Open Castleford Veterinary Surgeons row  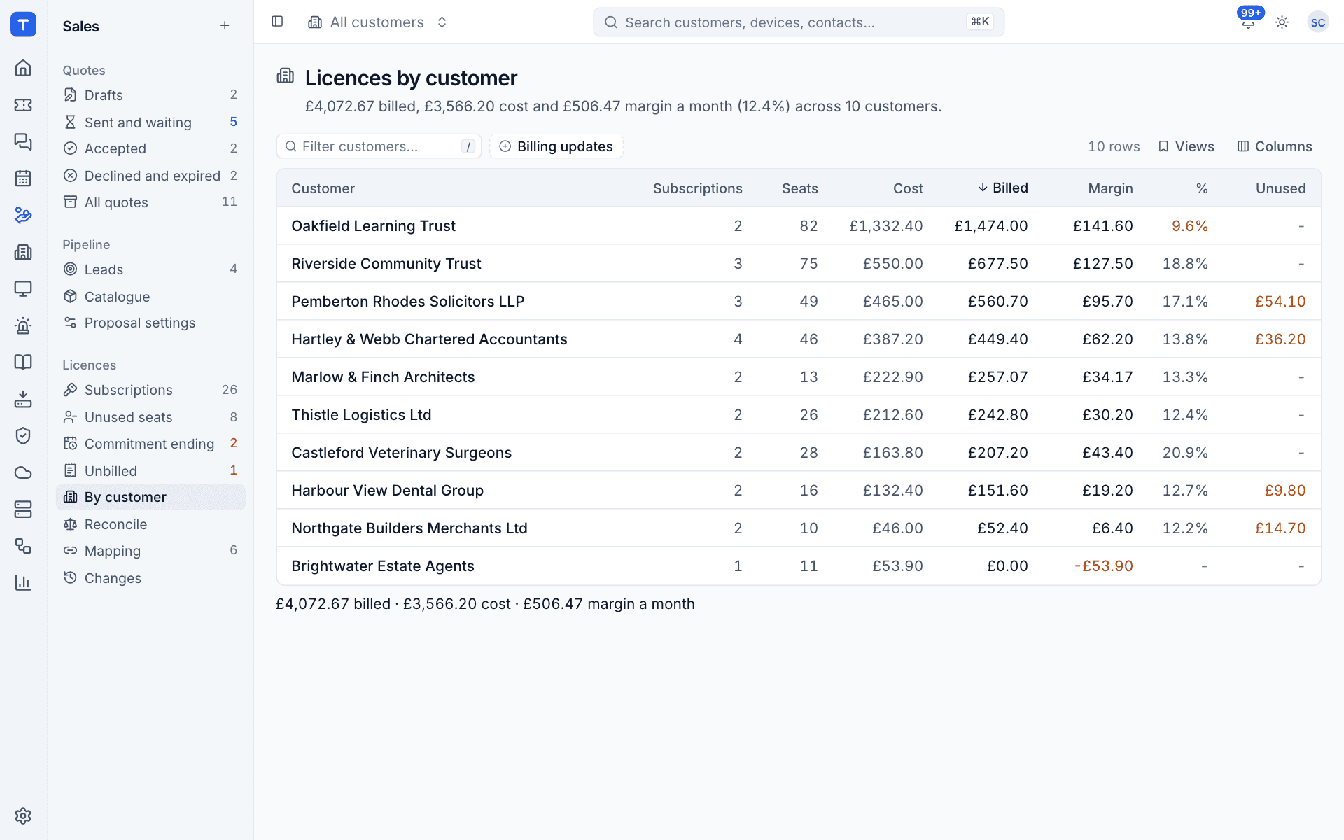coord(799,452)
